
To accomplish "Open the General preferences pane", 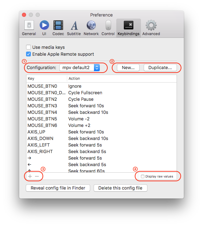I will click(29, 28).
